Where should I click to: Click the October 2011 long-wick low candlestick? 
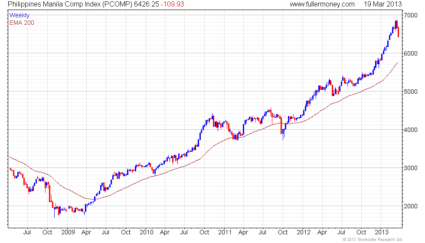[x=283, y=134]
